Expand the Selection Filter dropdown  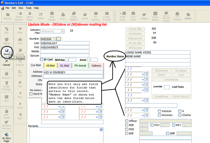pos(62,31)
